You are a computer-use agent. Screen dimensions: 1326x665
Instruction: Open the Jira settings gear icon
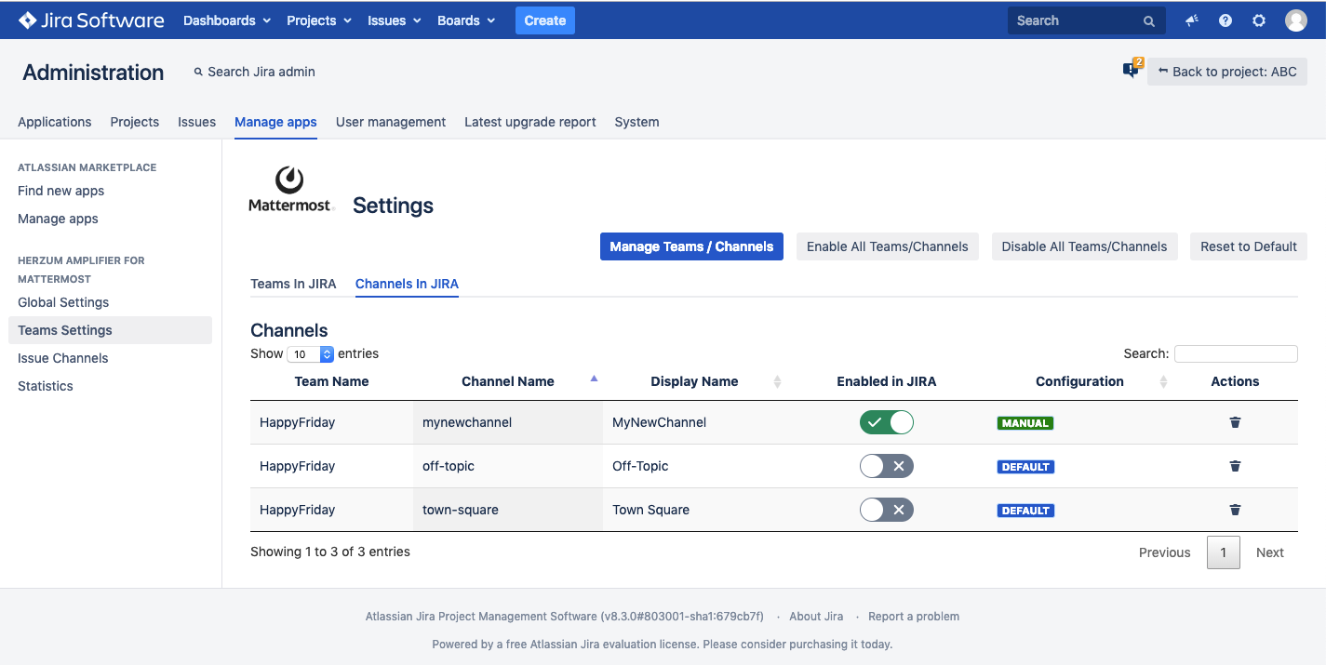[1259, 20]
